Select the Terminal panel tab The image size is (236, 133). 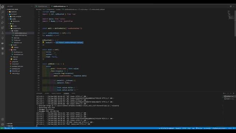pos(66,93)
